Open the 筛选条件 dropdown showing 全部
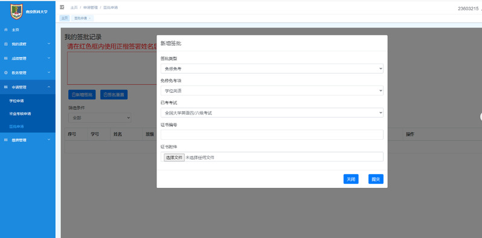 pos(100,117)
